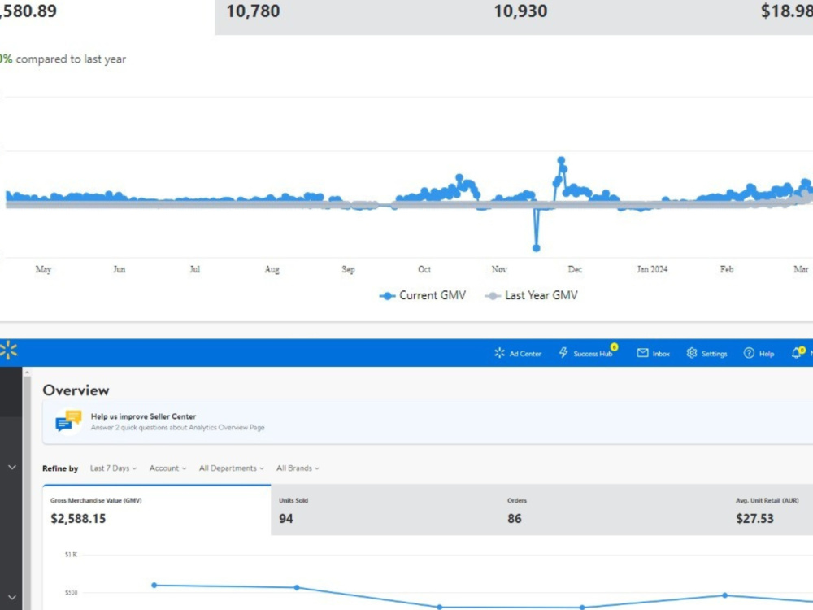
Task: Click Settings link text
Action: pos(714,354)
